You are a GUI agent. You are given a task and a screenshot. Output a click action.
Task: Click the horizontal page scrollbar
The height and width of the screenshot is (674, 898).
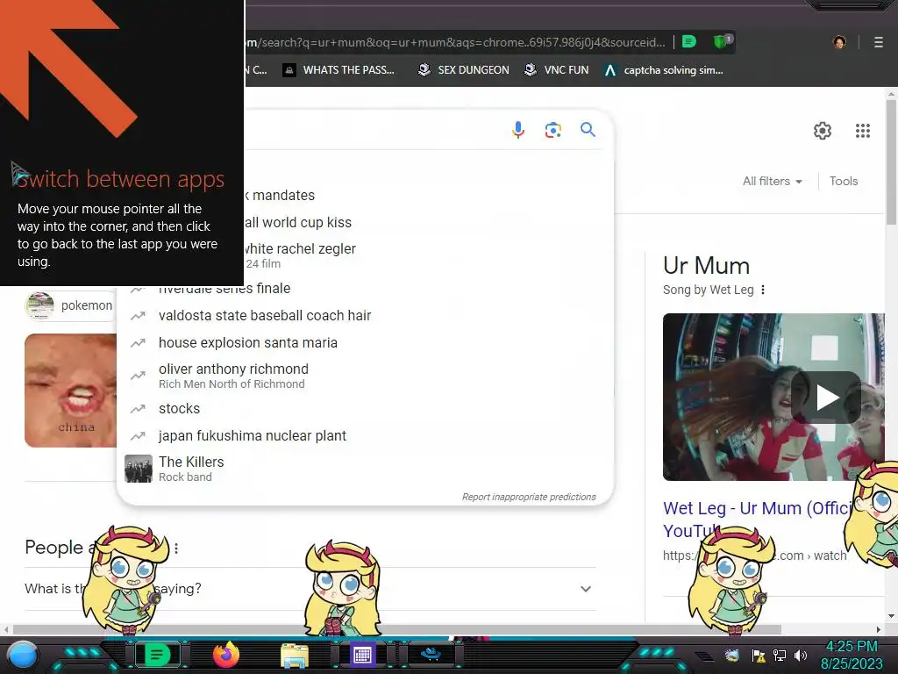click(397, 629)
